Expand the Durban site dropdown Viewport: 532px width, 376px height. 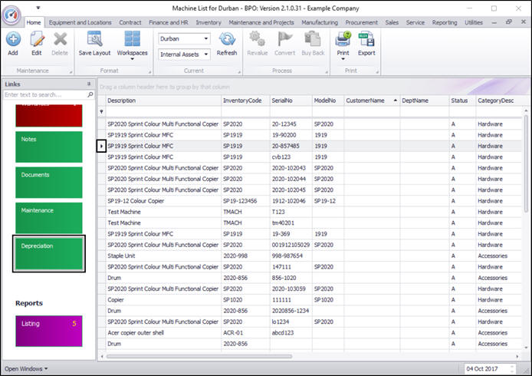point(205,38)
